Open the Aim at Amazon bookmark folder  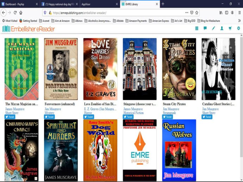pyautogui.click(x=61, y=21)
